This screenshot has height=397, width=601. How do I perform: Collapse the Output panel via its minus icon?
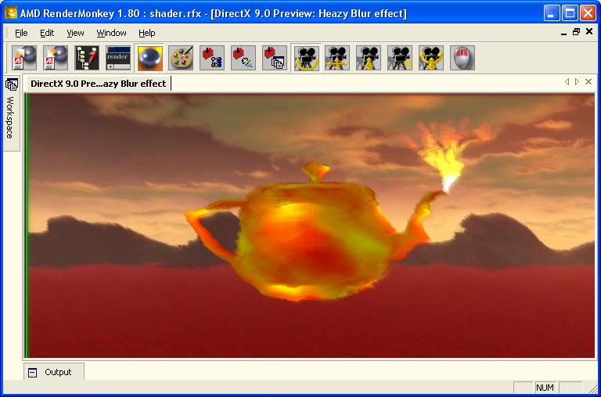(x=33, y=373)
